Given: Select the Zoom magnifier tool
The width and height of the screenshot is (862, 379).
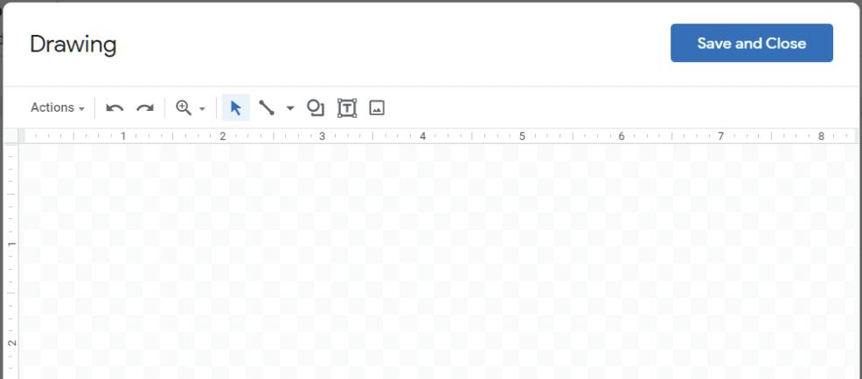Looking at the screenshot, I should pyautogui.click(x=183, y=107).
